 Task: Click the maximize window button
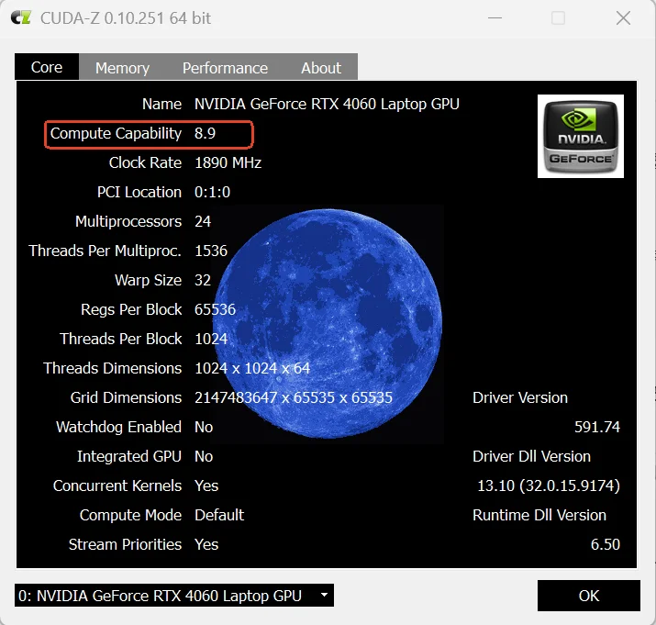pos(558,17)
